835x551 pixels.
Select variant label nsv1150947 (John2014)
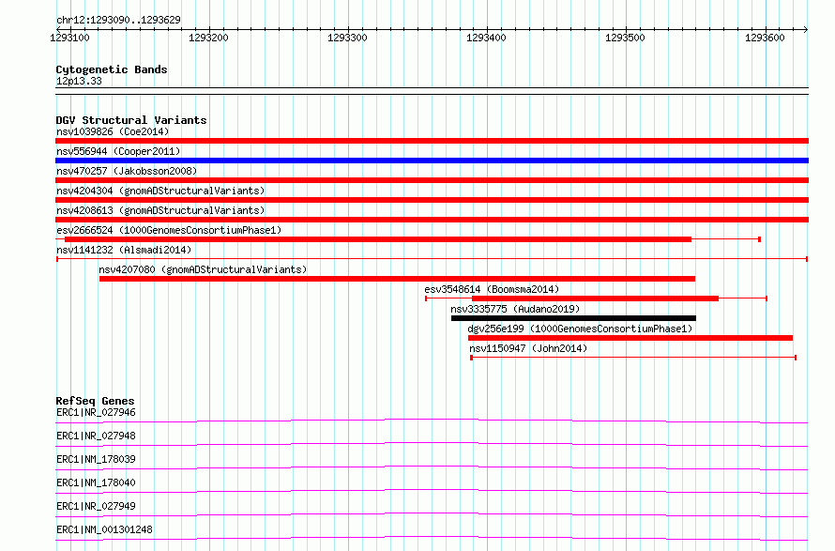click(528, 348)
